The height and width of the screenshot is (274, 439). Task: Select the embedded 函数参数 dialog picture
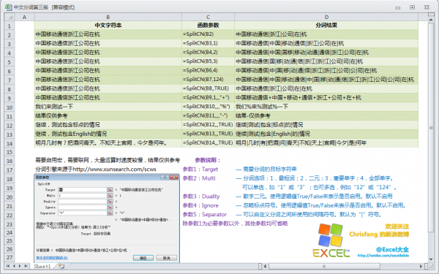(107, 218)
